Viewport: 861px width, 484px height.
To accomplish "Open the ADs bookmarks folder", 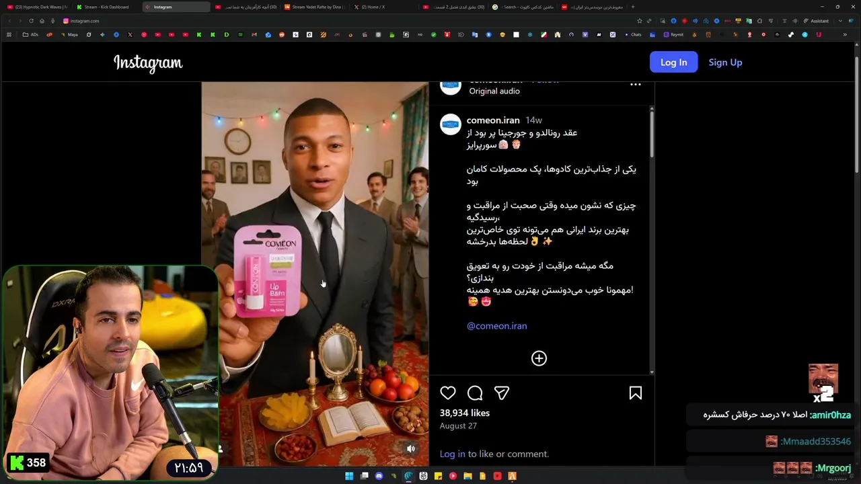I will [30, 34].
